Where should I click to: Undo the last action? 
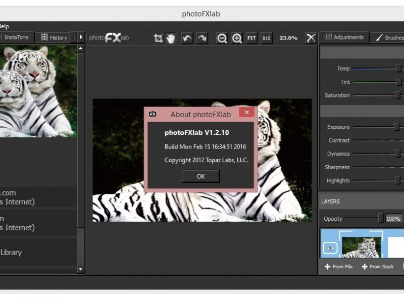pyautogui.click(x=187, y=38)
